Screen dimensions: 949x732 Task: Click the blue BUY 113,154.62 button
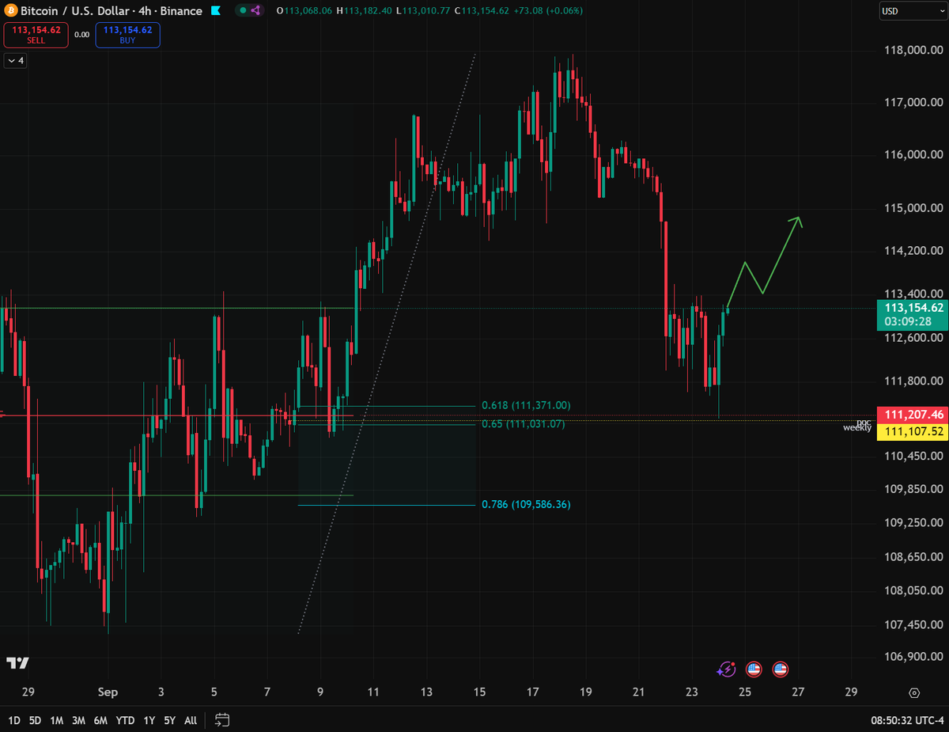point(128,35)
